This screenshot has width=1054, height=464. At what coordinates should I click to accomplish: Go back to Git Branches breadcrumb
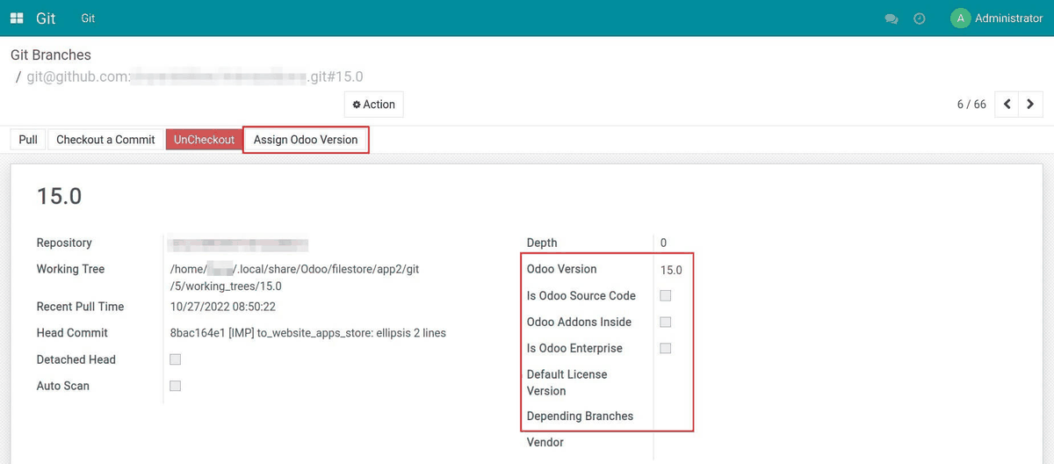(x=51, y=54)
